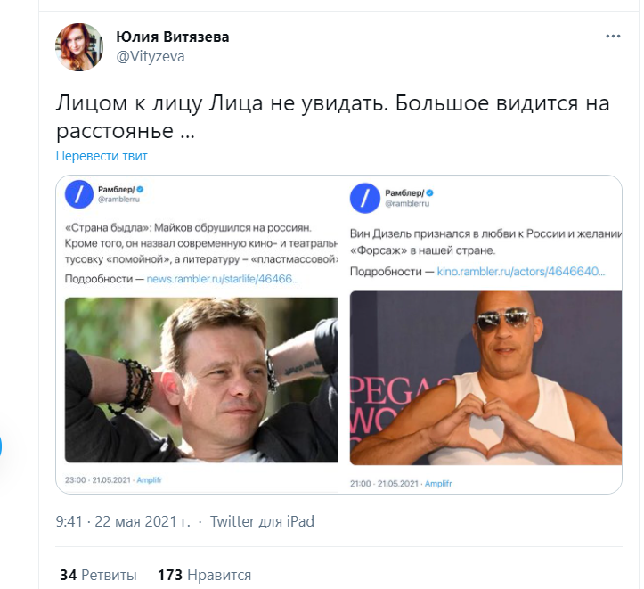The height and width of the screenshot is (589, 644).
Task: Open kino.rambler.ru/actors link
Action: tap(521, 272)
